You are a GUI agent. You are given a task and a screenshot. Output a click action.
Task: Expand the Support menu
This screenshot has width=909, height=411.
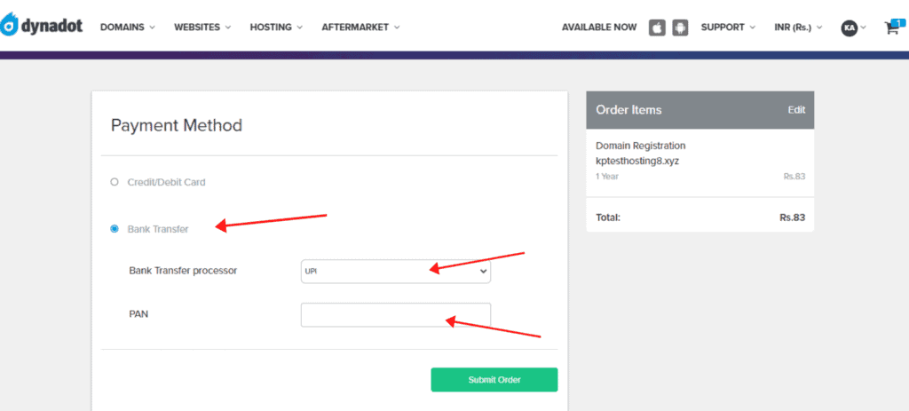pos(728,28)
